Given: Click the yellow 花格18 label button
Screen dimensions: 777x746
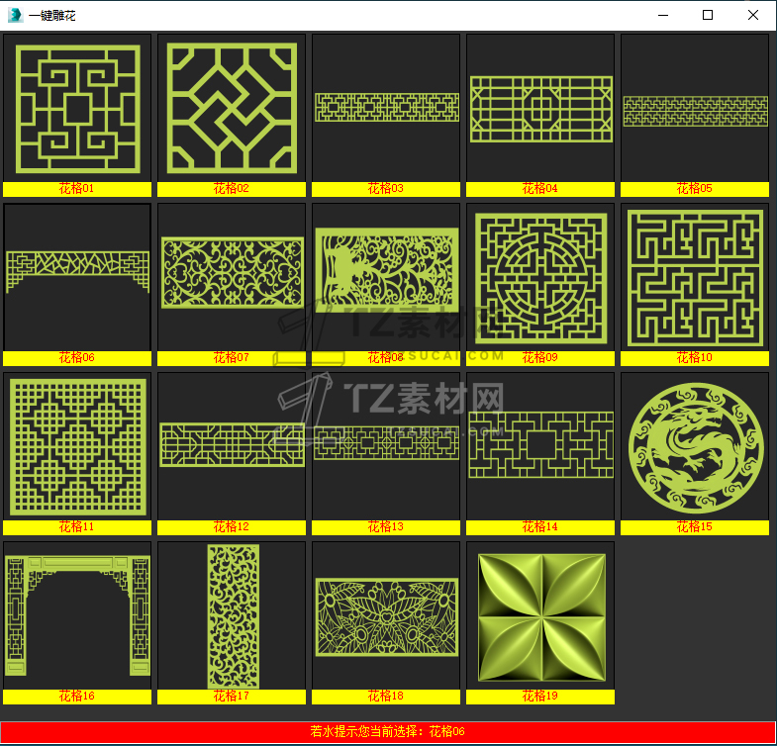Looking at the screenshot, I should (386, 697).
